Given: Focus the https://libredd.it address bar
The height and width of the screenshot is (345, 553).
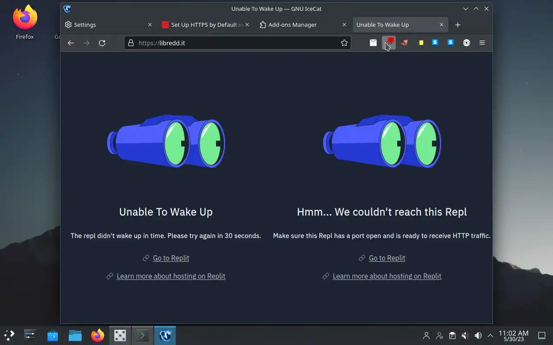Looking at the screenshot, I should coord(238,43).
